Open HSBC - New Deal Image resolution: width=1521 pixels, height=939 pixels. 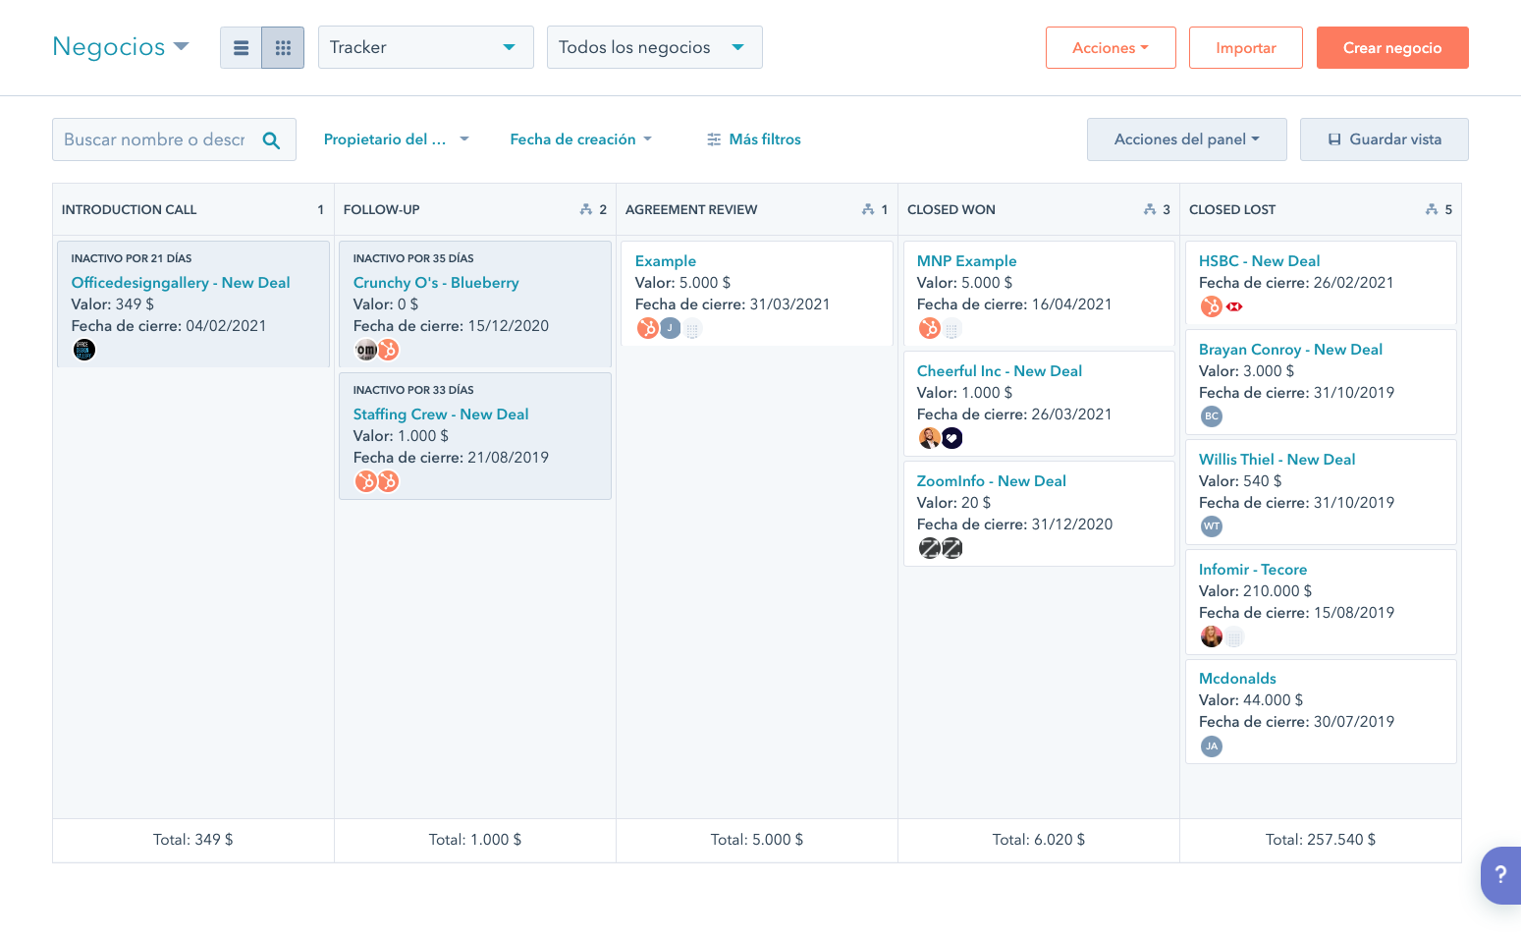(1259, 261)
